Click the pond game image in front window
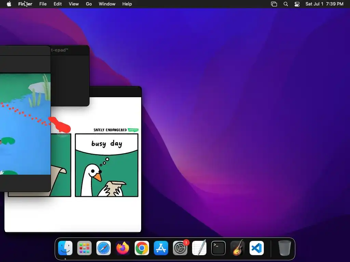The width and height of the screenshot is (350, 262). (25, 124)
